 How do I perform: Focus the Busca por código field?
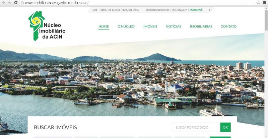[x=196, y=127]
